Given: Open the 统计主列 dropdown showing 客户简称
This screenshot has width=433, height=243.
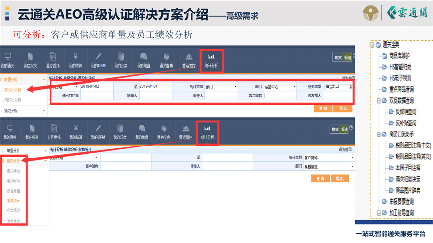Looking at the screenshot, I should tap(329, 158).
